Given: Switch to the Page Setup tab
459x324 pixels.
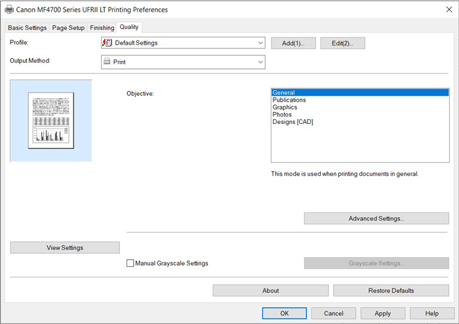Looking at the screenshot, I should [x=68, y=28].
